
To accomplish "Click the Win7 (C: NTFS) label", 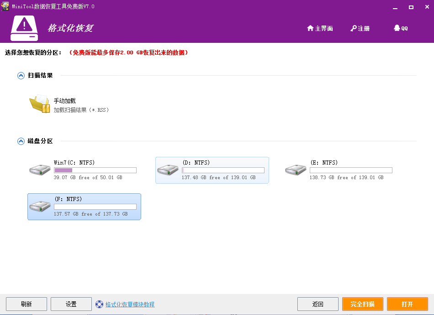I will point(74,162).
